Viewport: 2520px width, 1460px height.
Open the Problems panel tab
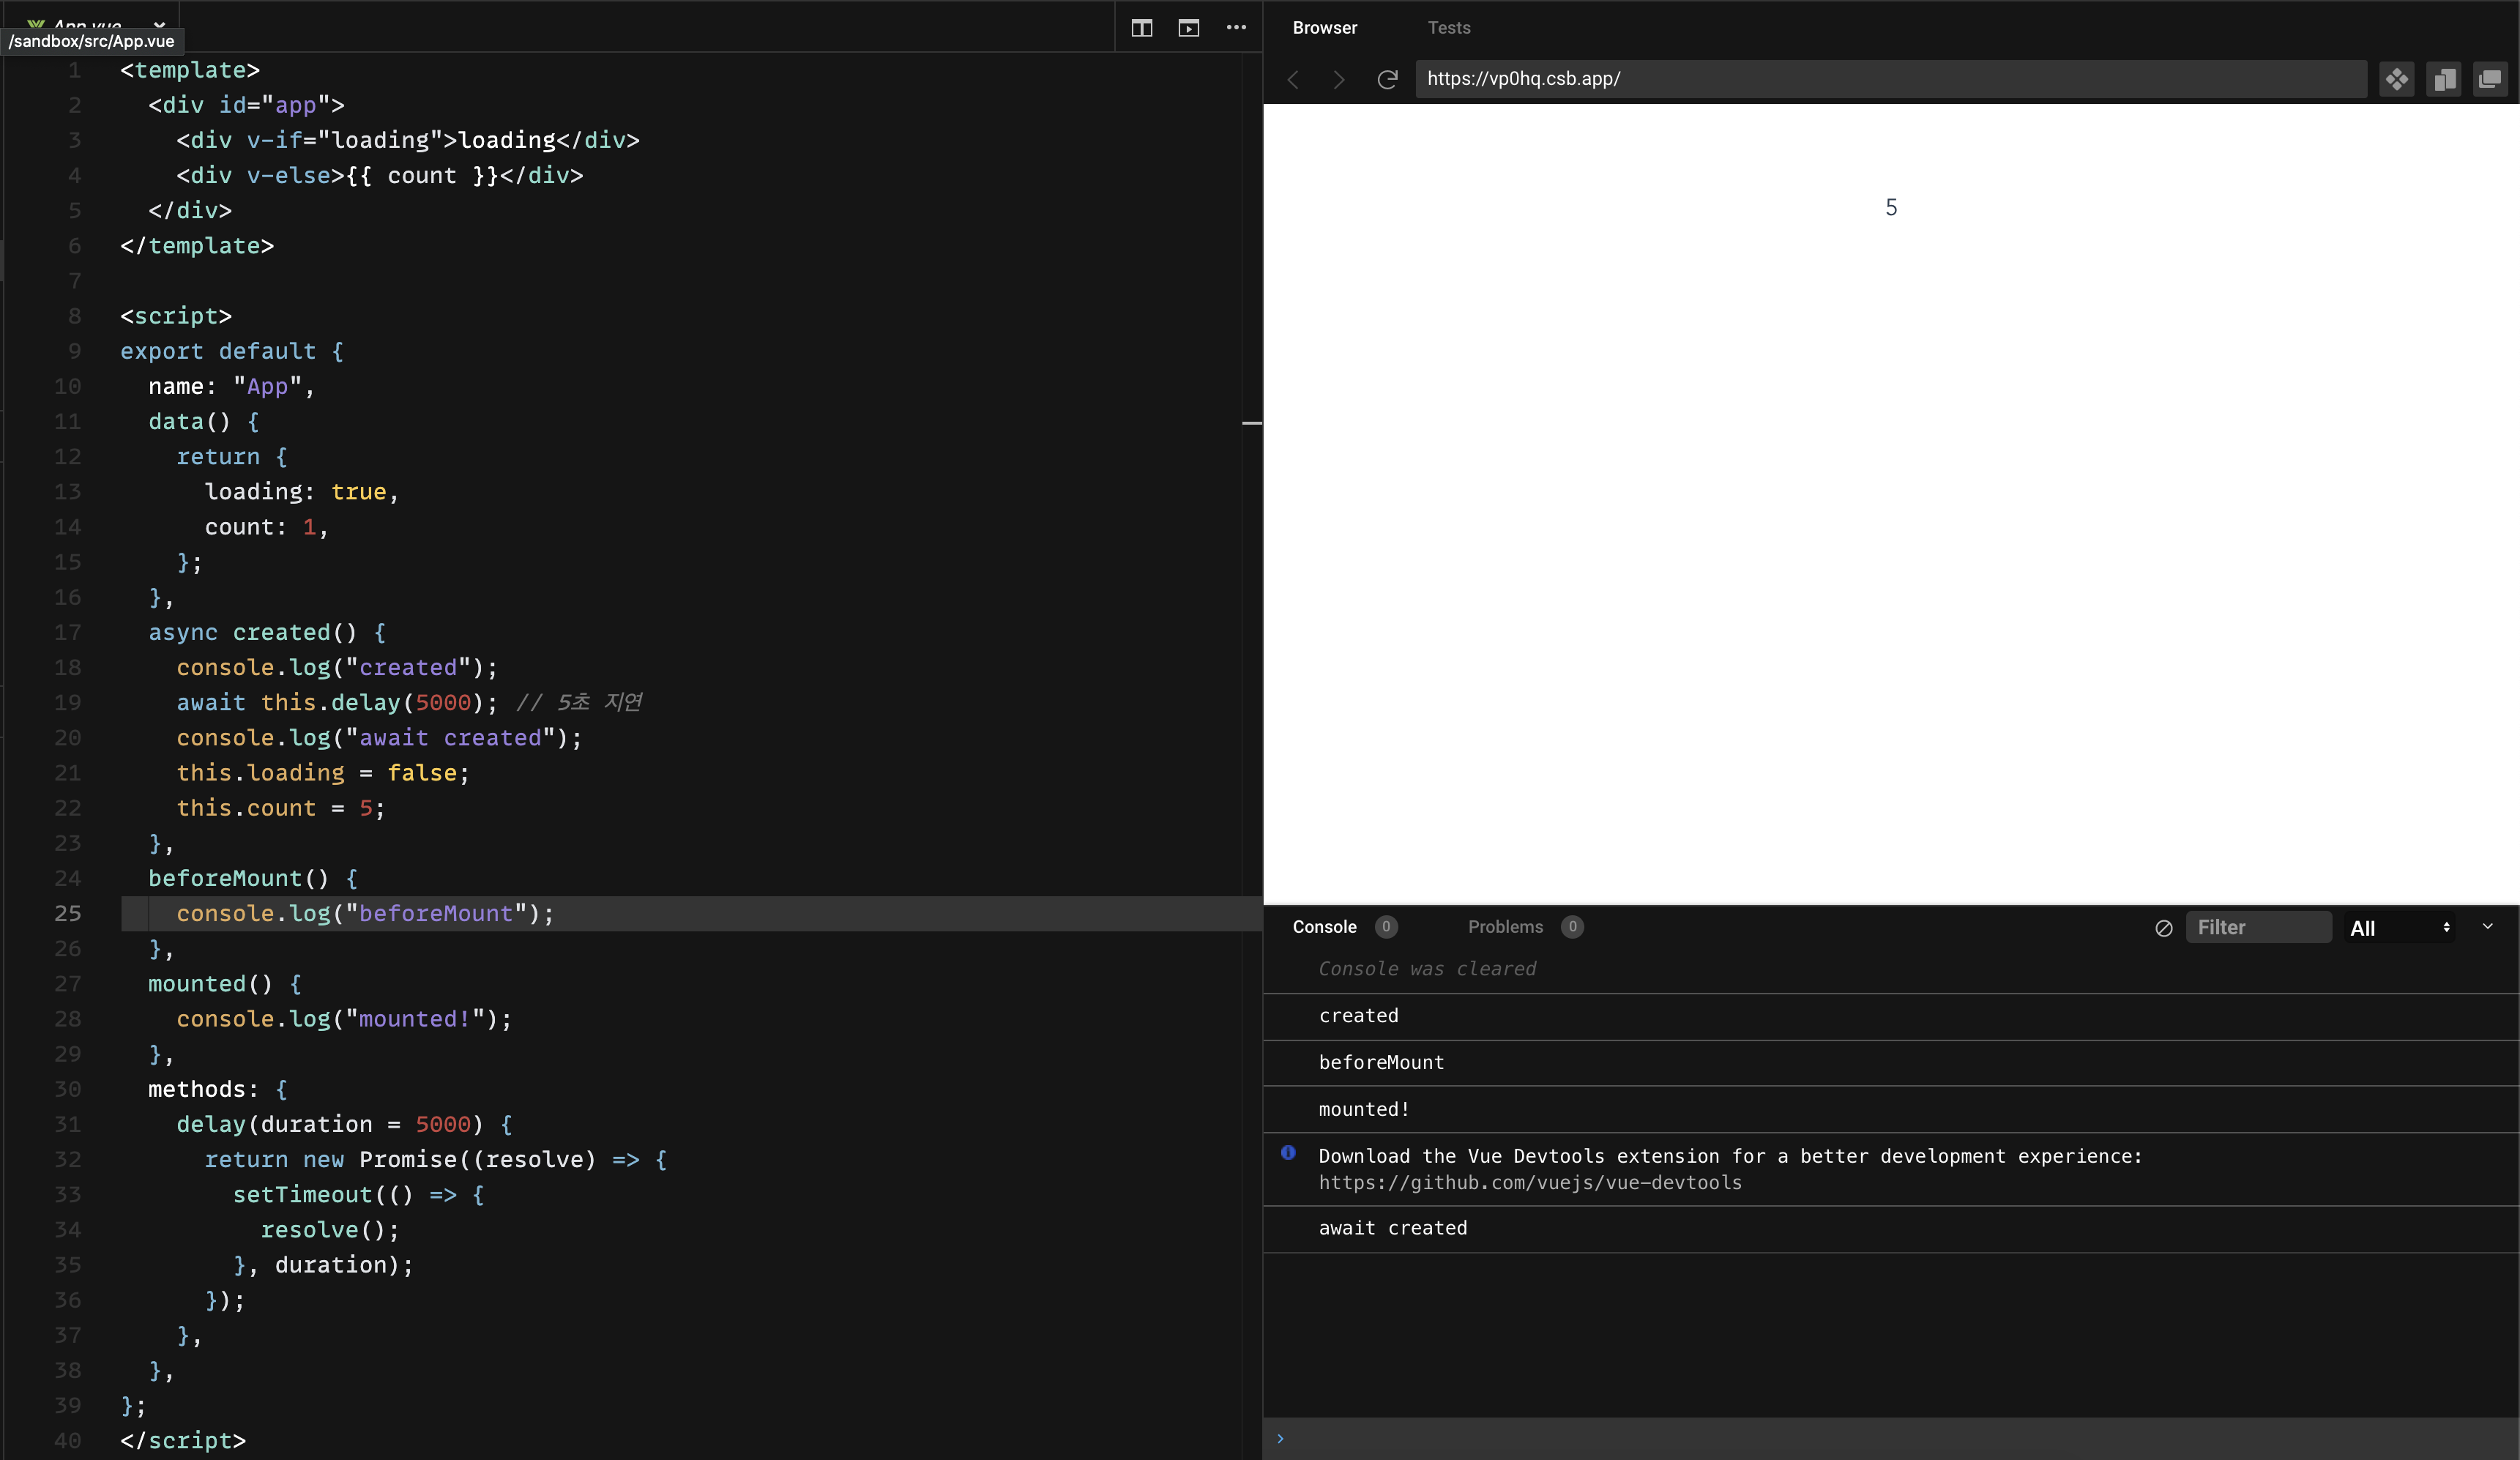pyautogui.click(x=1505, y=927)
